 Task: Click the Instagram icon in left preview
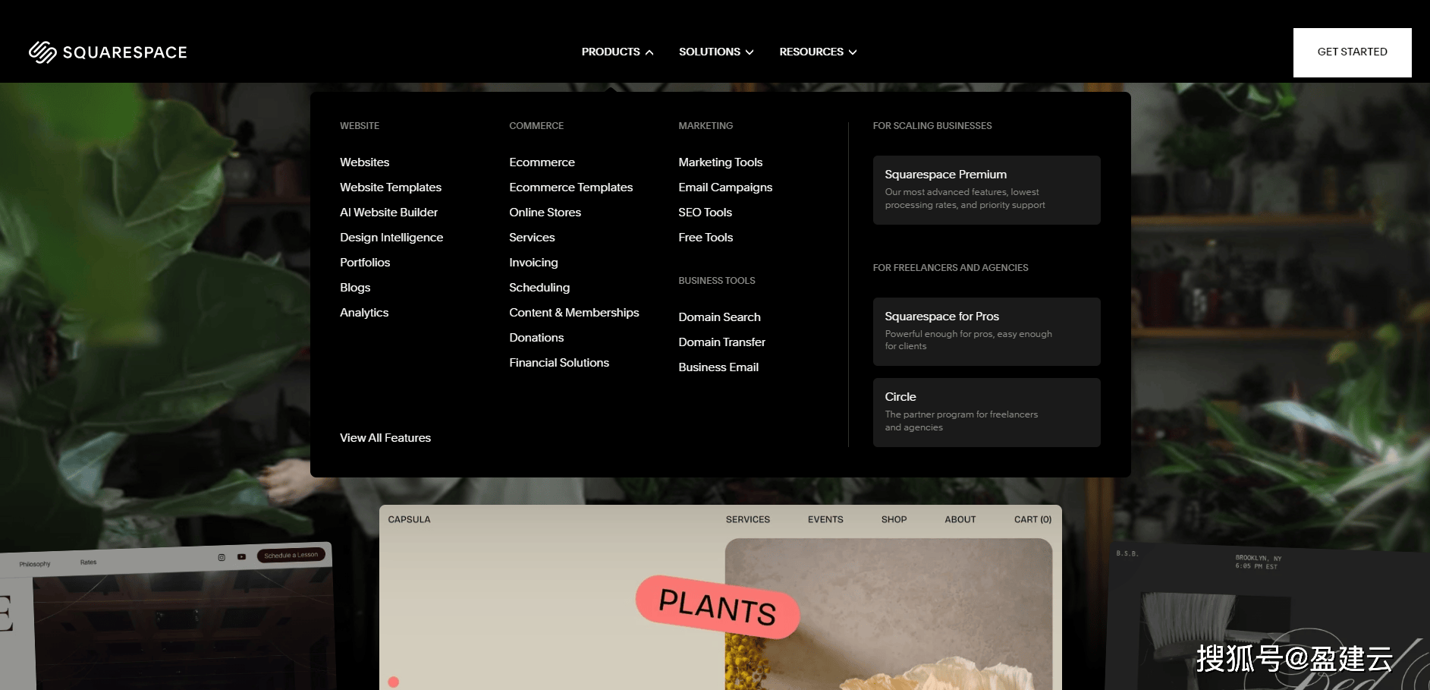[x=222, y=557]
